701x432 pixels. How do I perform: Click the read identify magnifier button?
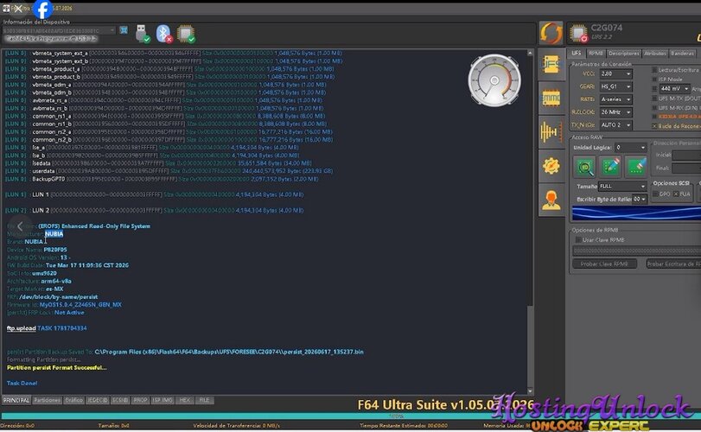583,167
